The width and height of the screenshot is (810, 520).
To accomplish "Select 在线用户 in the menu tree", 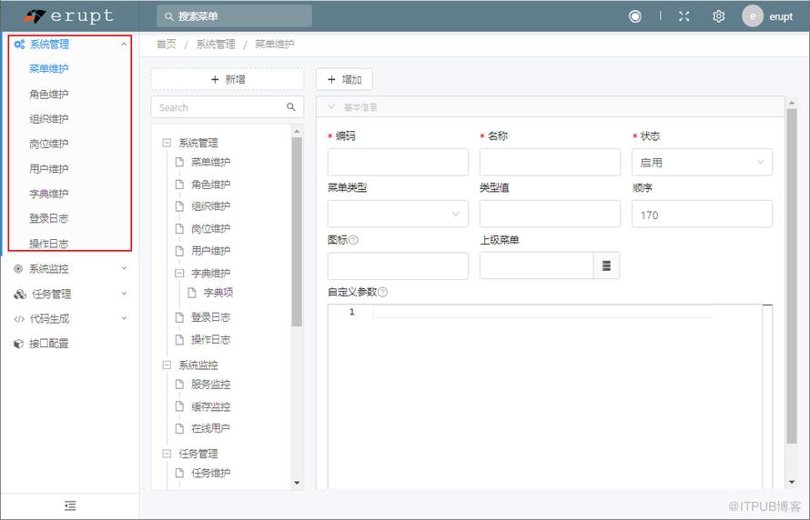I will pos(210,428).
